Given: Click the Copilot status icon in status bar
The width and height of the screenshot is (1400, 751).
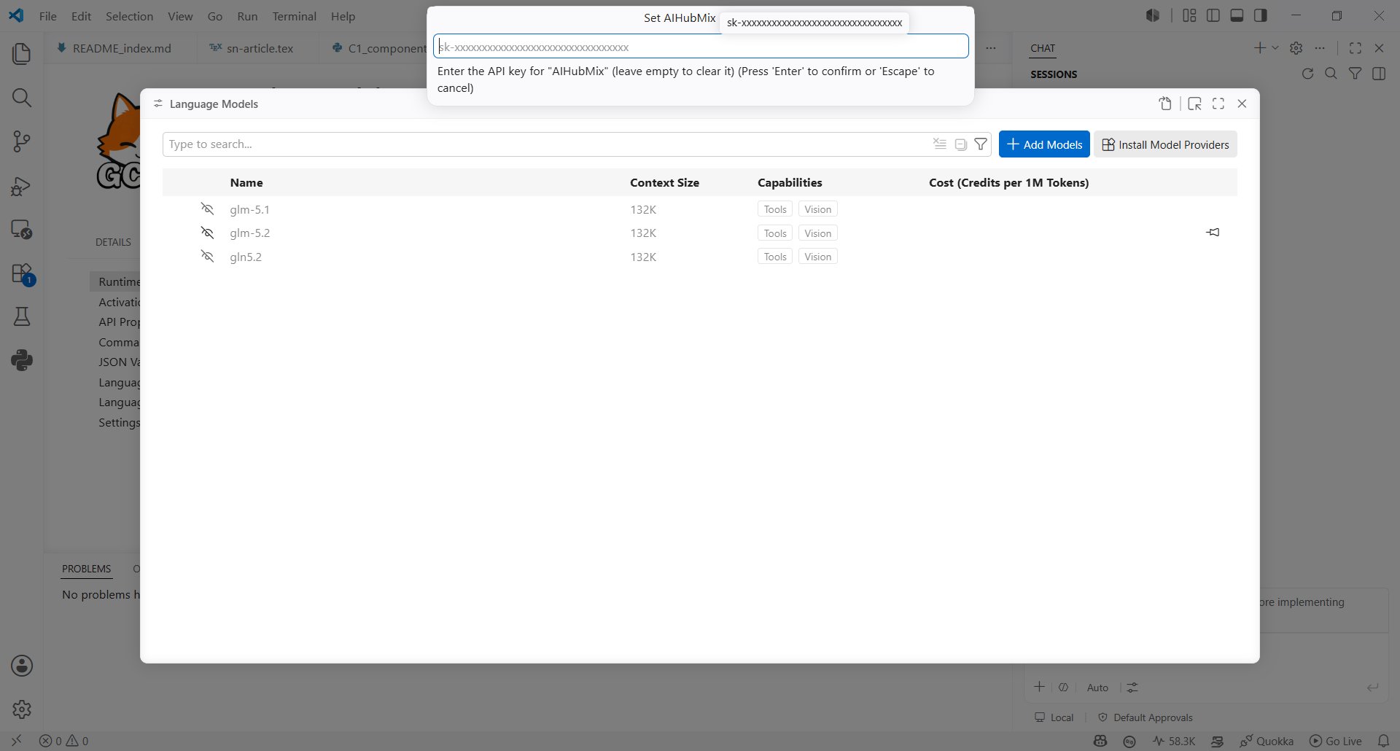Looking at the screenshot, I should click(1100, 741).
